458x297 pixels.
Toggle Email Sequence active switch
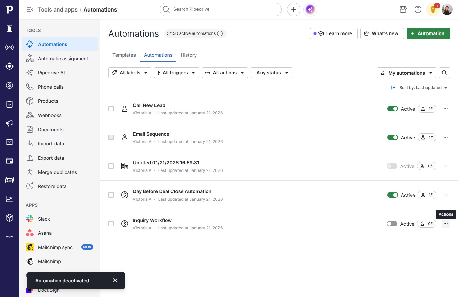coord(393,137)
